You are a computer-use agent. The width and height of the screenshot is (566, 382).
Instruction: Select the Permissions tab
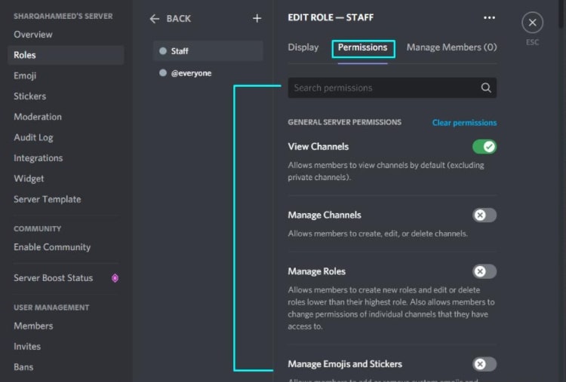pos(362,47)
